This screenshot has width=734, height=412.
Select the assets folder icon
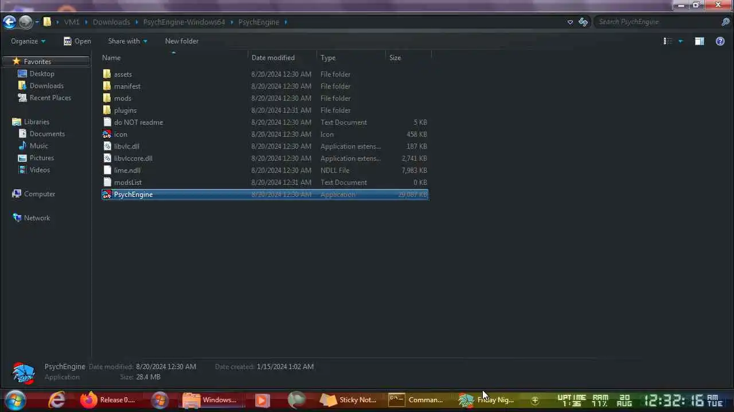(x=107, y=74)
